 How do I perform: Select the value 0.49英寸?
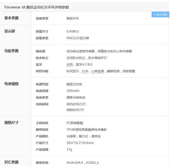(x=73, y=32)
